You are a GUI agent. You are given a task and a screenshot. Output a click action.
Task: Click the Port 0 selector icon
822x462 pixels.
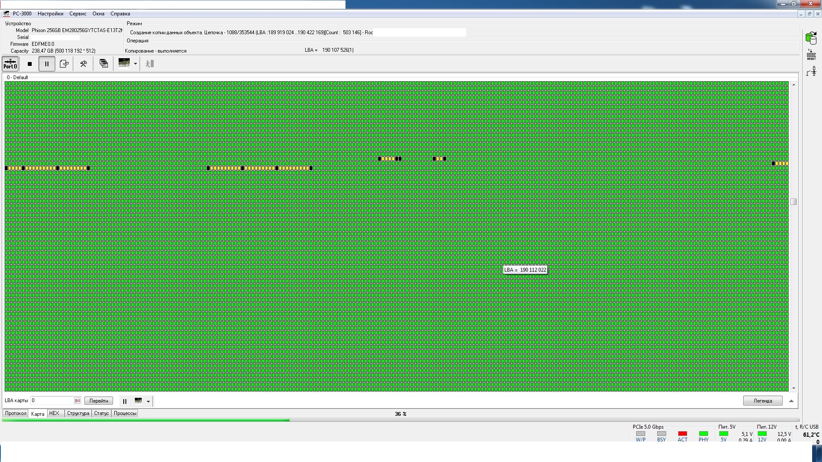10,64
